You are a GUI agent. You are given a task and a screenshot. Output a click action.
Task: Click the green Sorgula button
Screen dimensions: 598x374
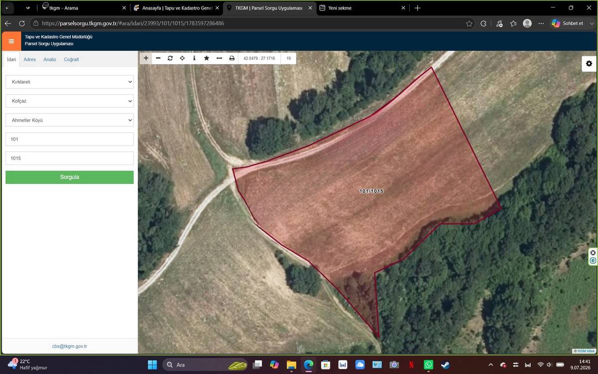69,177
